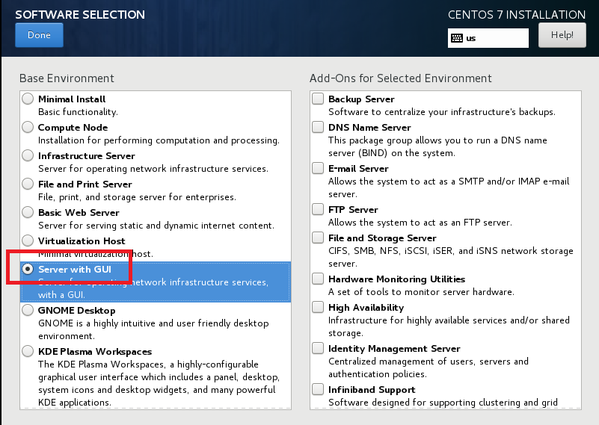Click 'Software to centralize your infrastructure's backups.'
599x425 pixels.
pyautogui.click(x=442, y=112)
